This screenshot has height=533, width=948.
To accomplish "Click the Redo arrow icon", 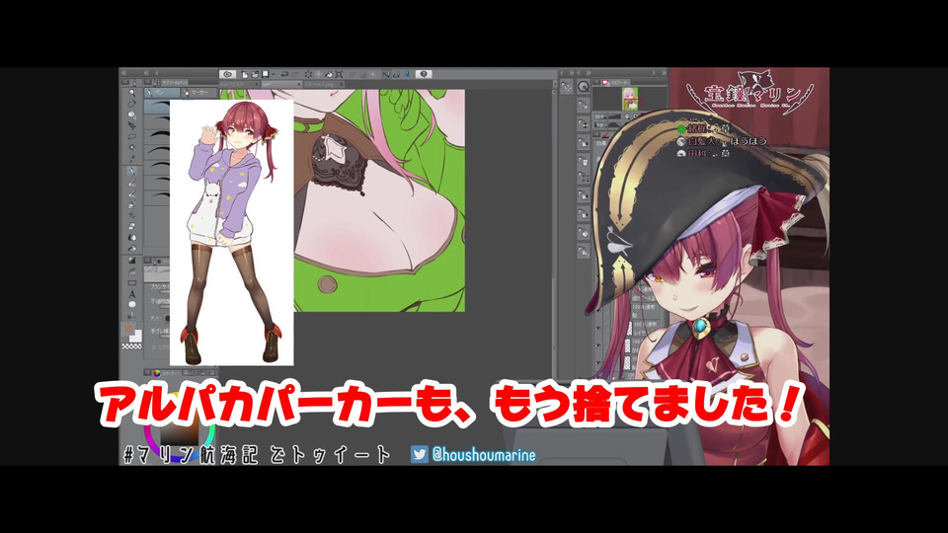I will 295,74.
